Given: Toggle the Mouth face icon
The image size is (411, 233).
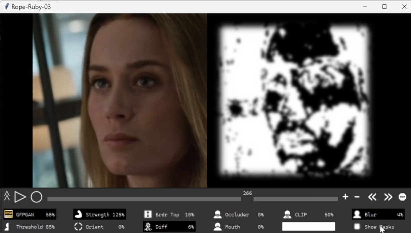Looking at the screenshot, I should click(x=217, y=227).
